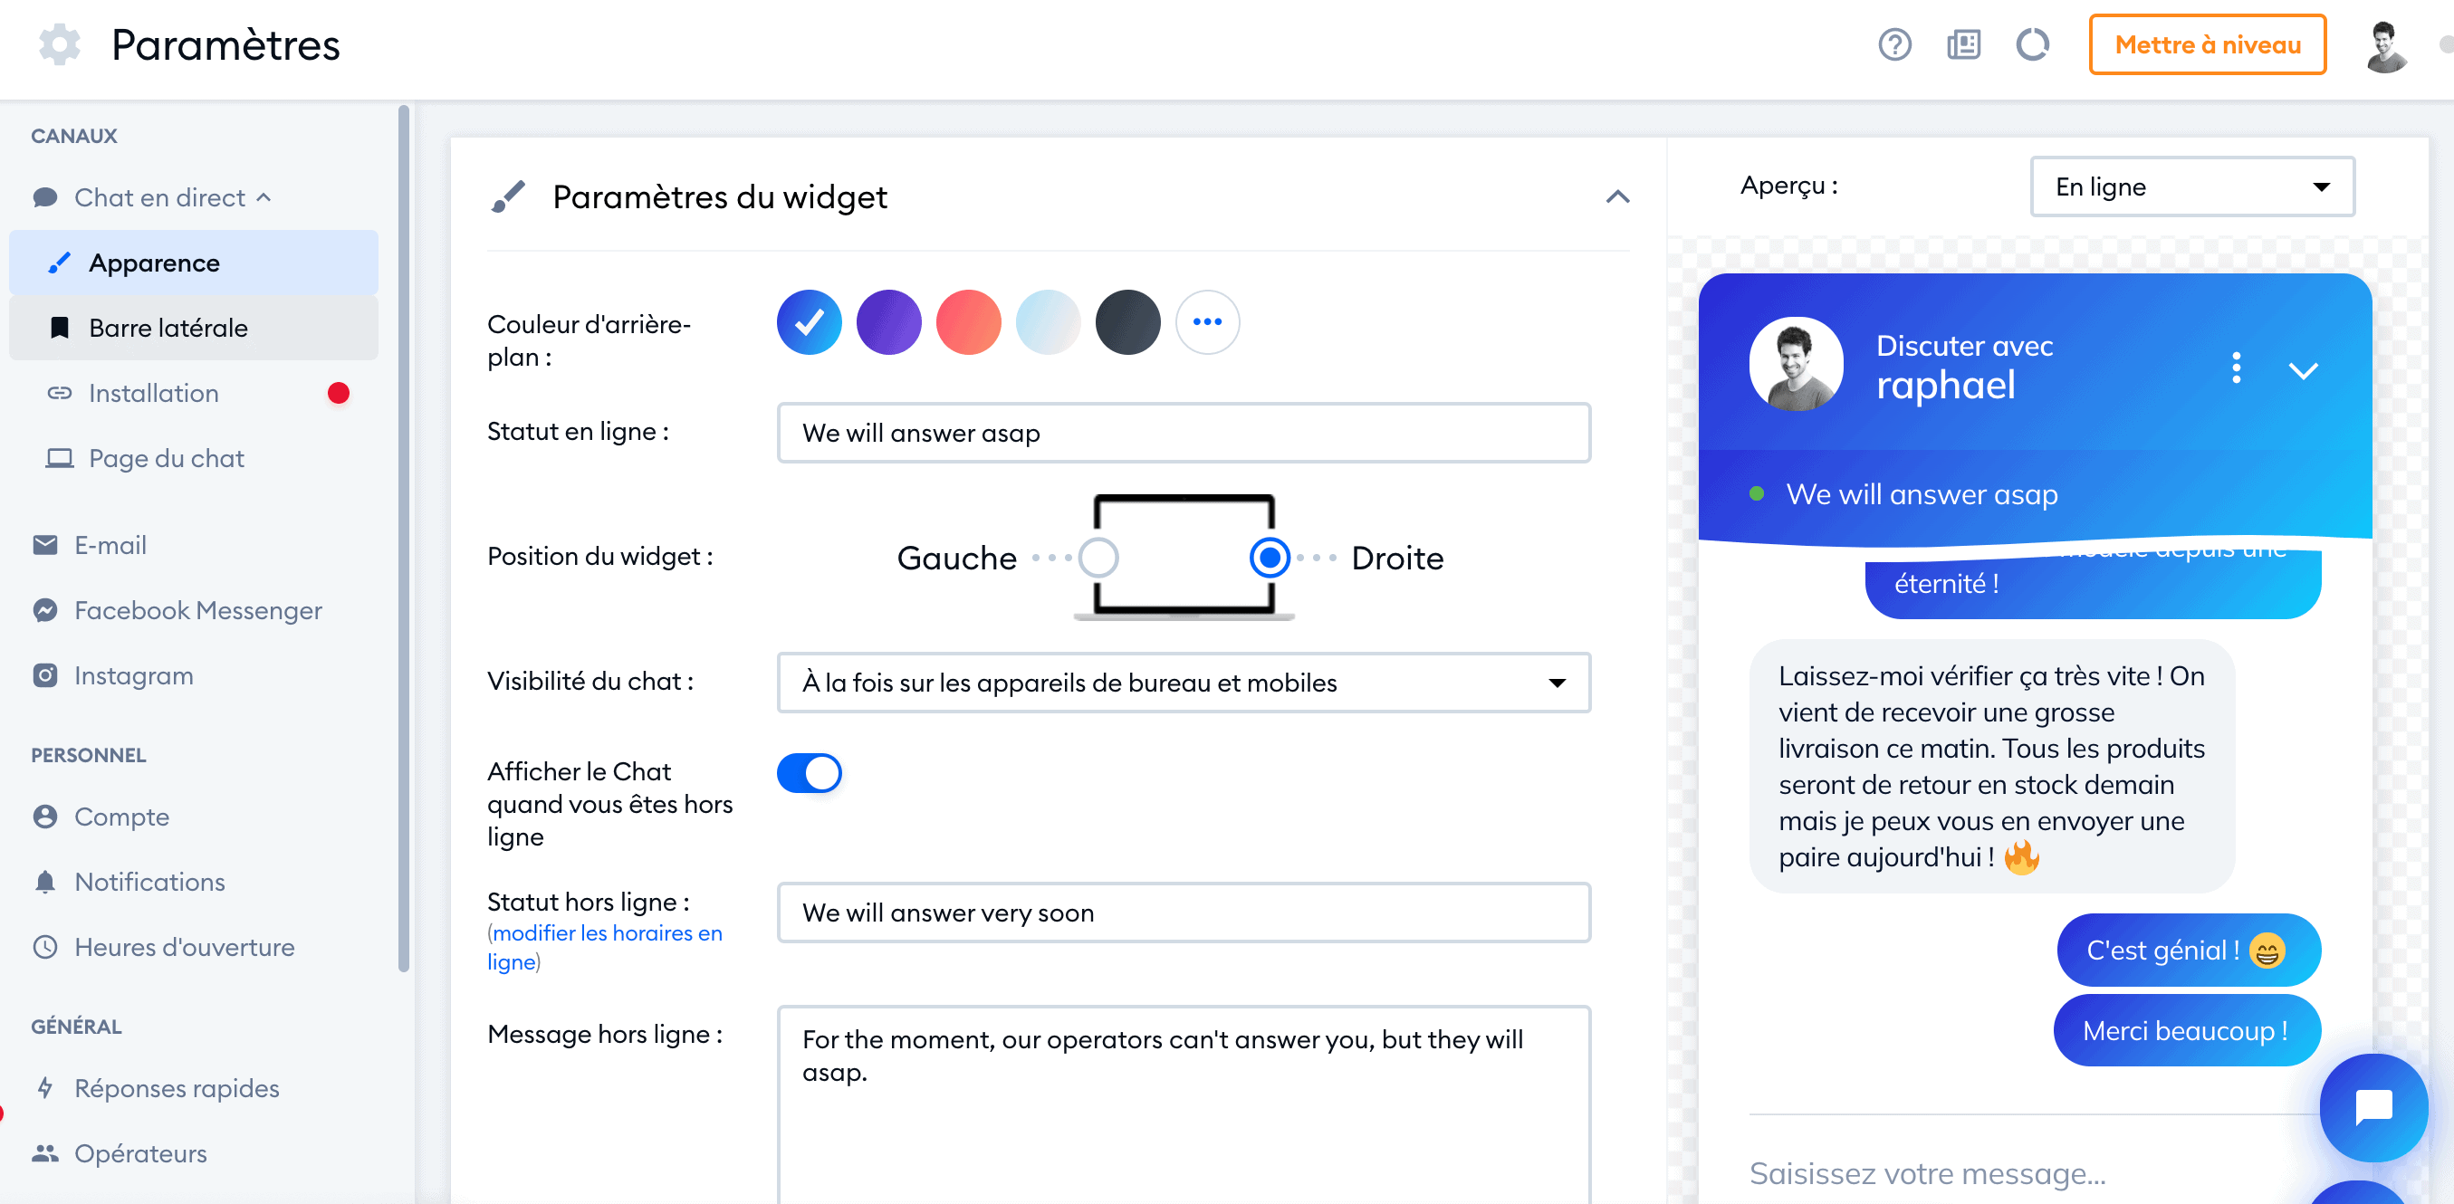
Task: Open the Aperçu En ligne dropdown
Action: 2191,186
